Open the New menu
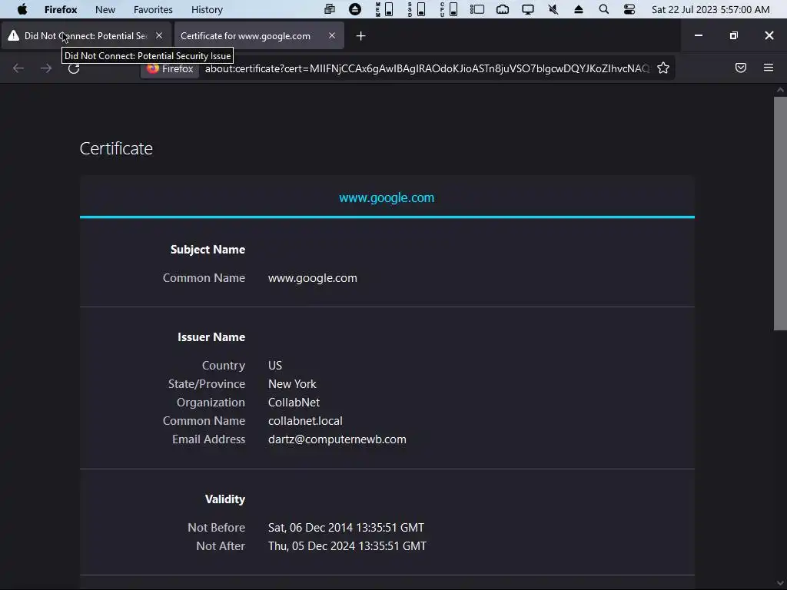This screenshot has width=787, height=590. [x=105, y=9]
